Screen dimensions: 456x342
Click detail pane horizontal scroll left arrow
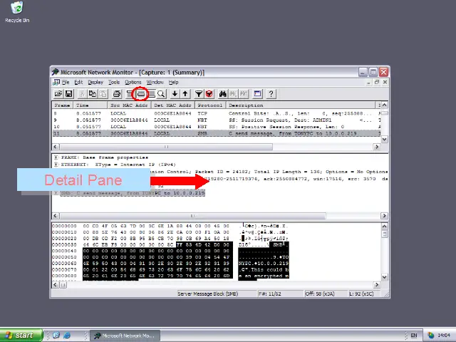point(56,216)
